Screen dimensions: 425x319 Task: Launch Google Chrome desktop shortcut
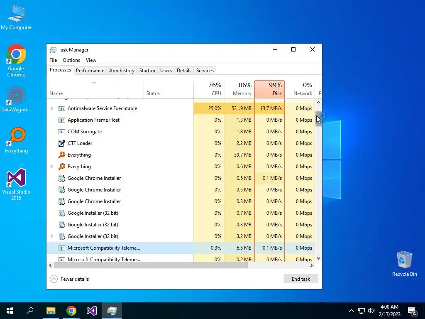tap(16, 61)
